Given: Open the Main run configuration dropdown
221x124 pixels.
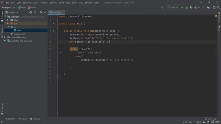Looking at the screenshot, I should point(172,8).
